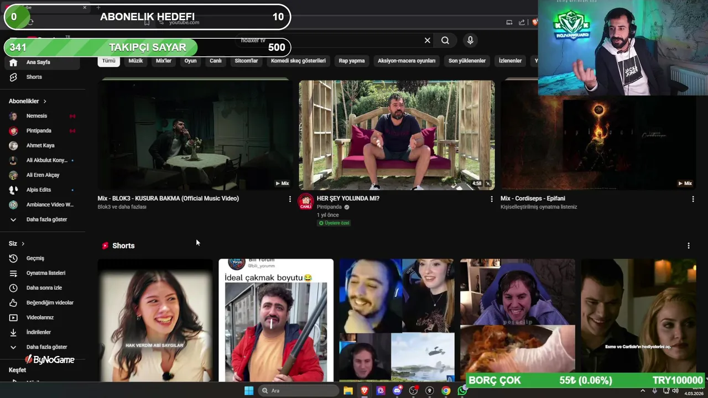
Task: Open title Mix - Cordiseps - Epifani
Action: (x=533, y=198)
